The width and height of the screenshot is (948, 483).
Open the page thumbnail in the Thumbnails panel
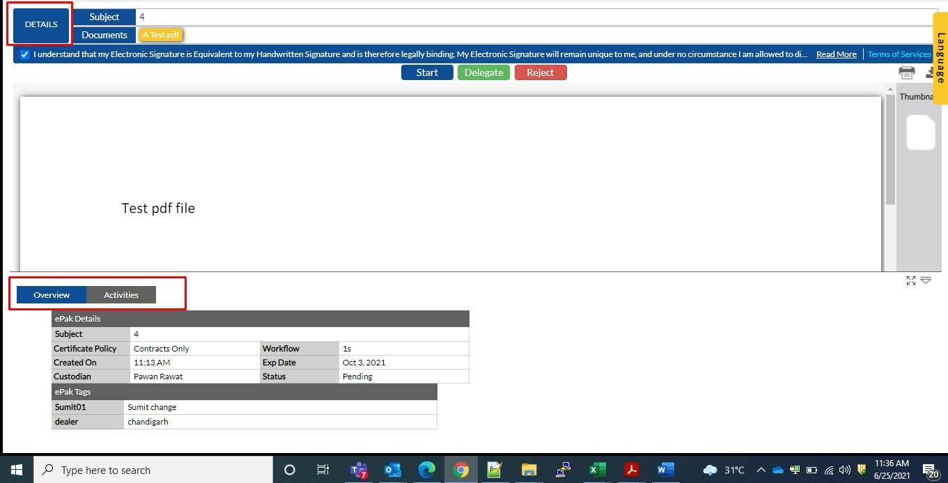920,132
